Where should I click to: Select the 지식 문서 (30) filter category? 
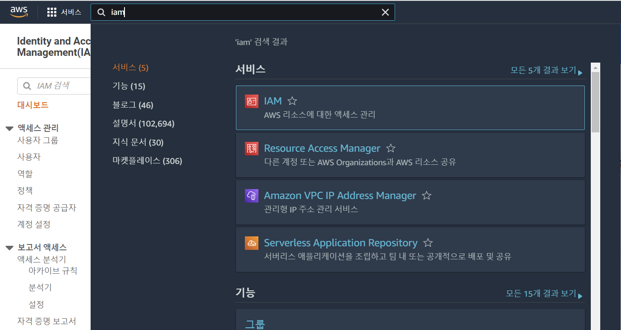(138, 142)
